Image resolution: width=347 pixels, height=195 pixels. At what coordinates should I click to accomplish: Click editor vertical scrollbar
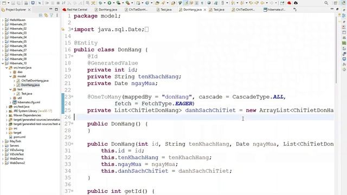(x=336, y=50)
